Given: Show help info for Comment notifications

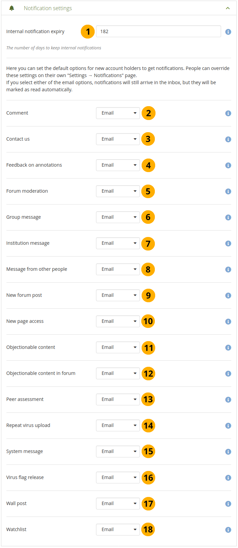Looking at the screenshot, I should (x=228, y=113).
